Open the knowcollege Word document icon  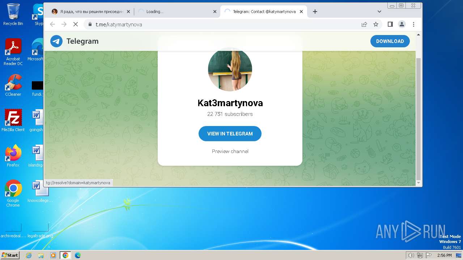point(40,191)
